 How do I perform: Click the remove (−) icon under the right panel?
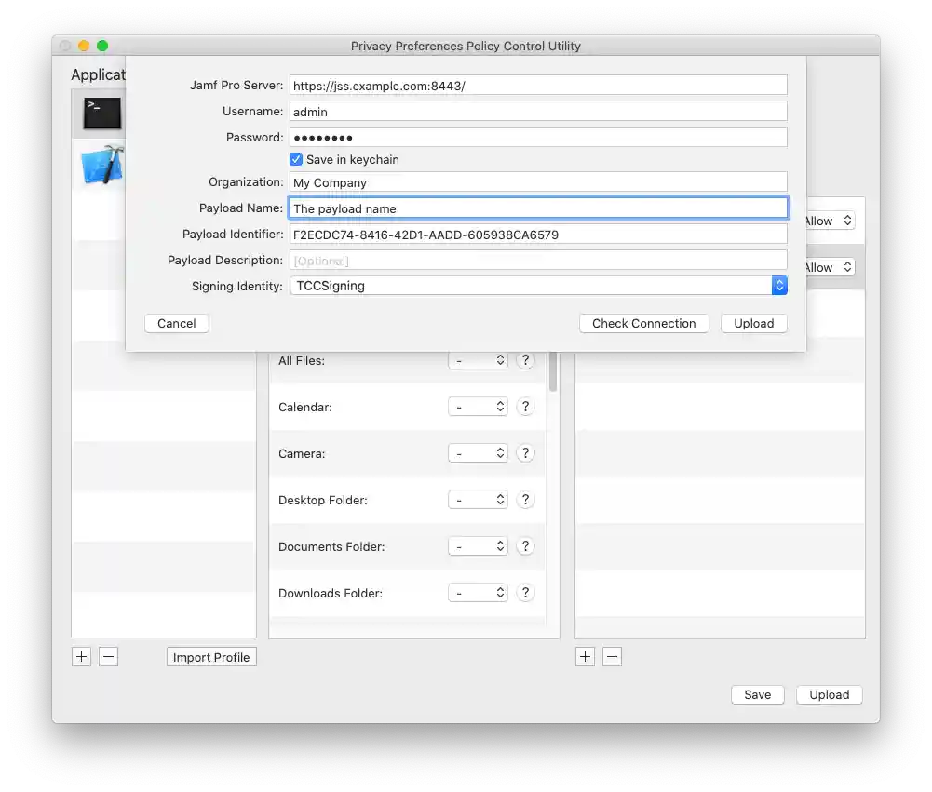pos(612,657)
